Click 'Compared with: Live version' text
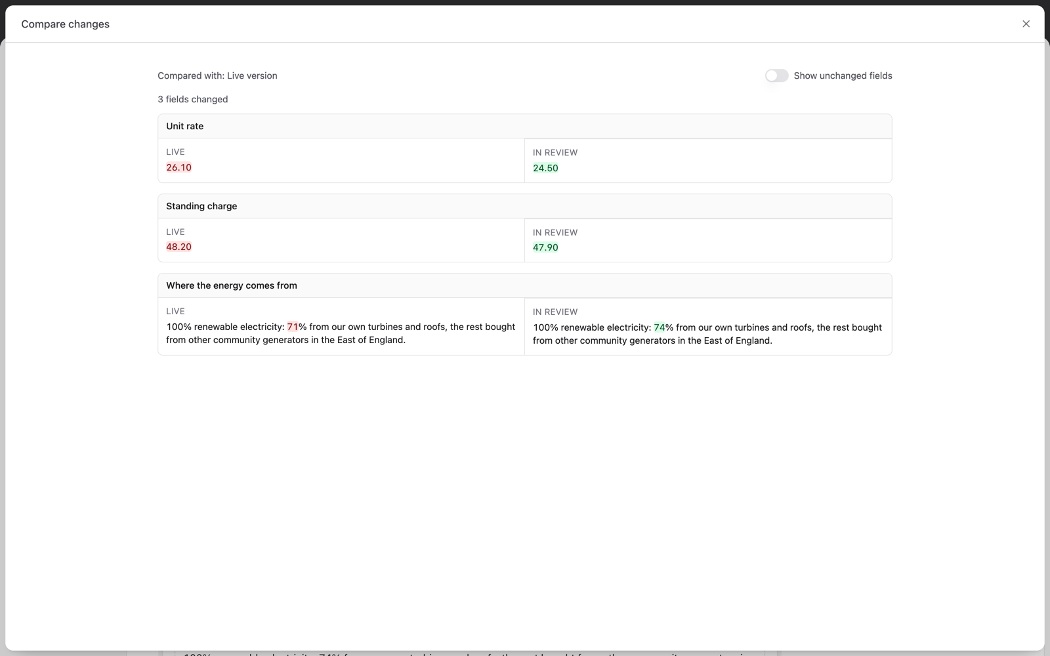This screenshot has width=1050, height=656. pyautogui.click(x=217, y=75)
